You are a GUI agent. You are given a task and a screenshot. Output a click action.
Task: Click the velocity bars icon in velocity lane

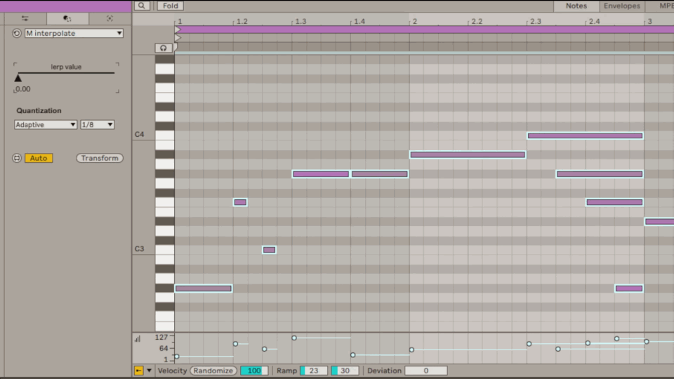[x=138, y=338]
